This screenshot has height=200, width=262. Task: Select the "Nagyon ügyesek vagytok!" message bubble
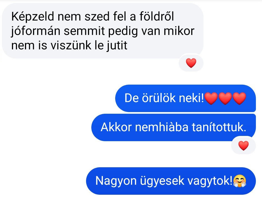point(171,181)
